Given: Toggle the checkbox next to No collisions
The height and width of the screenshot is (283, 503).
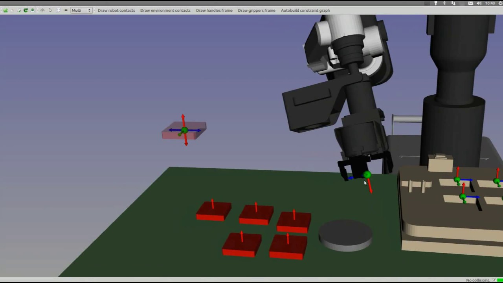Looking at the screenshot, I should (x=494, y=280).
